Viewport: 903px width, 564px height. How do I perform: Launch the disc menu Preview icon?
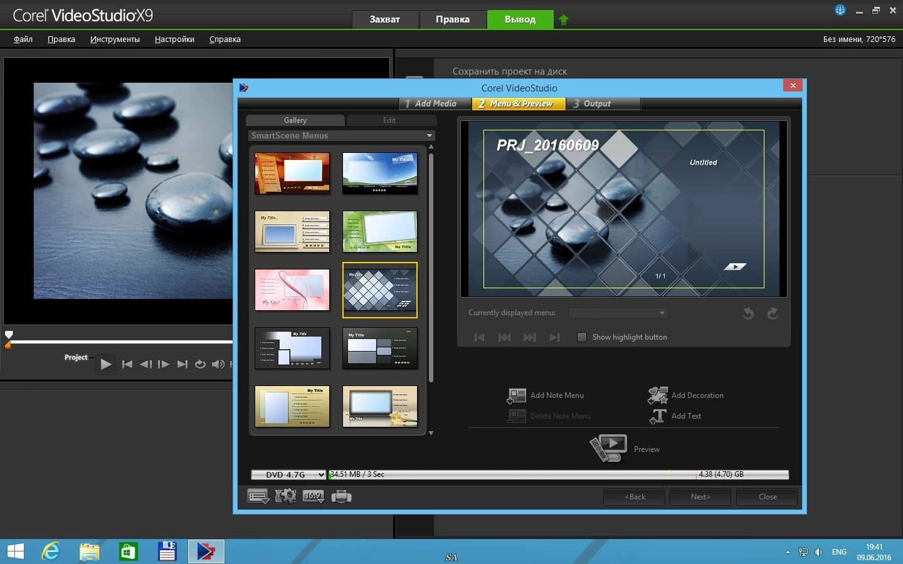click(608, 449)
